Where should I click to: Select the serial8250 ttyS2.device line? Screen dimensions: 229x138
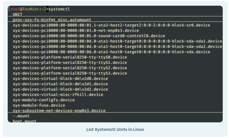coord(70,68)
